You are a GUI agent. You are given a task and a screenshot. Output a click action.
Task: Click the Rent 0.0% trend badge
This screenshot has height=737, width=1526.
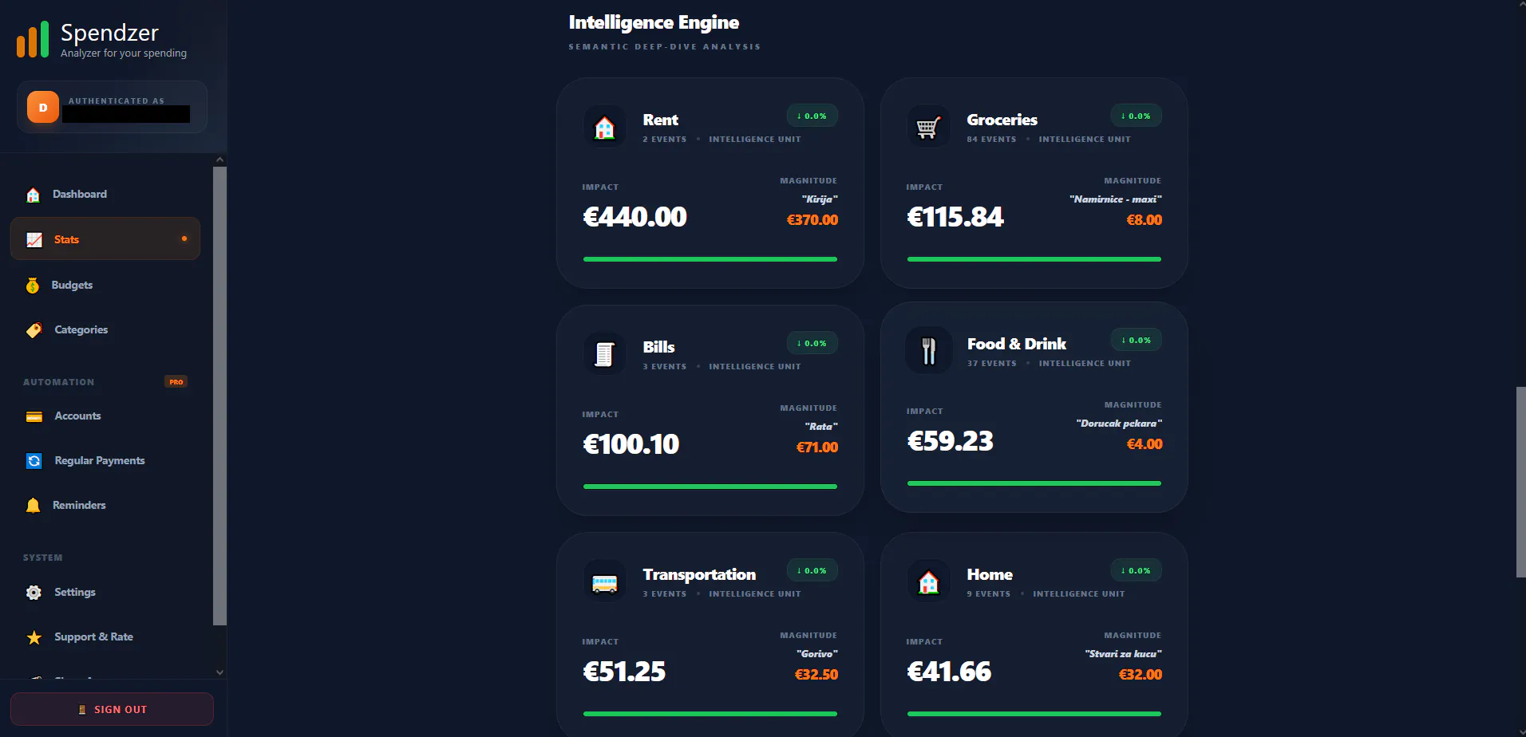click(x=812, y=116)
